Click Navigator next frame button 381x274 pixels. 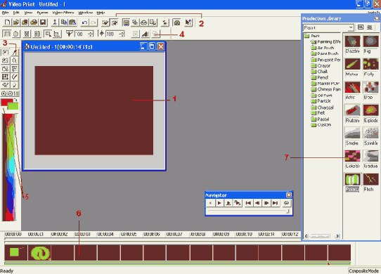266,203
